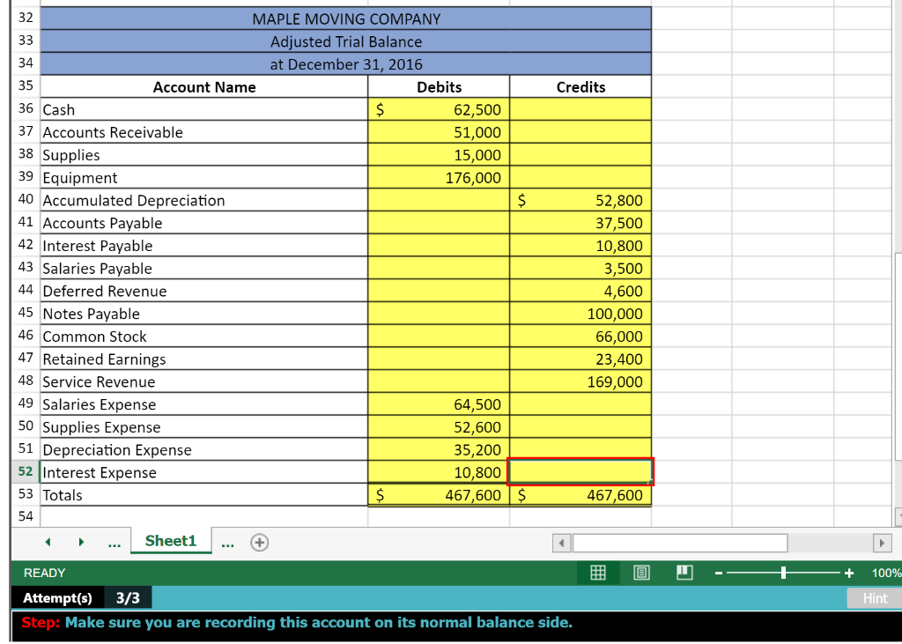Select Interest Payable credit 10,800
This screenshot has height=644, width=902.
tap(580, 245)
